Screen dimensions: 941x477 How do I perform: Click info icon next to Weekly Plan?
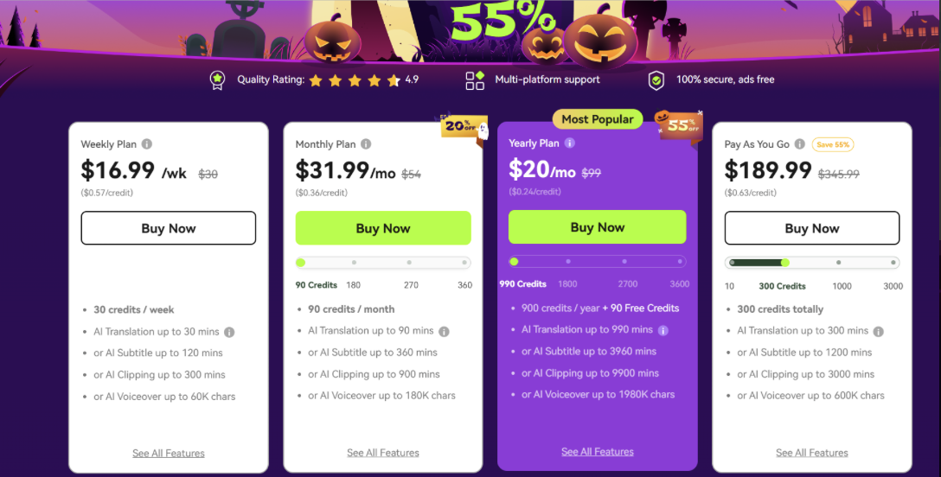click(x=147, y=144)
